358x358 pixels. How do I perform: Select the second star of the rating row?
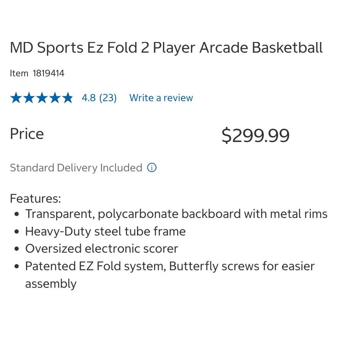(29, 98)
